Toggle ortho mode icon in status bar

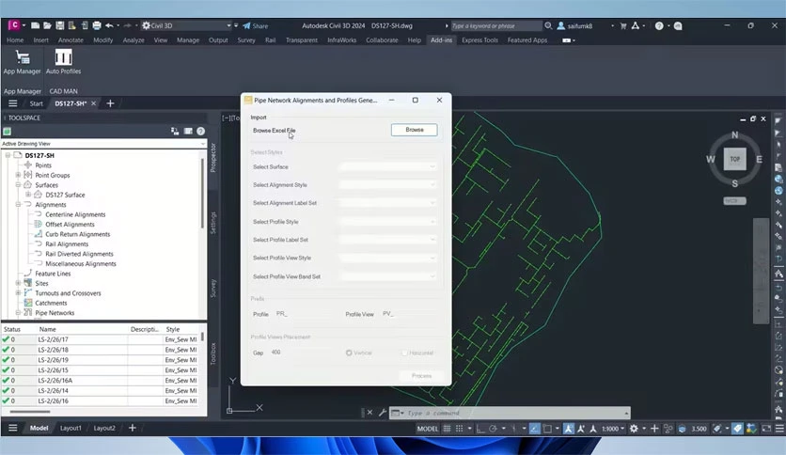click(x=480, y=429)
